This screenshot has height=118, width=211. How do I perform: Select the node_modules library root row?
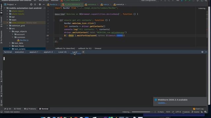24,23
